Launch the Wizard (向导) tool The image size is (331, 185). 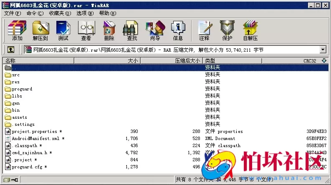[155, 30]
